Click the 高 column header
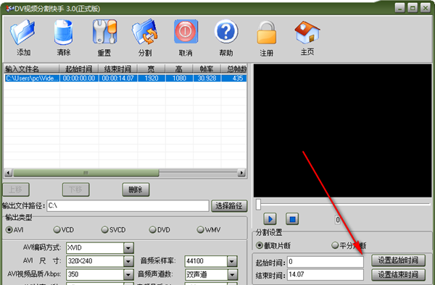Image resolution: width=435 pixels, height=285 pixels. tap(179, 69)
